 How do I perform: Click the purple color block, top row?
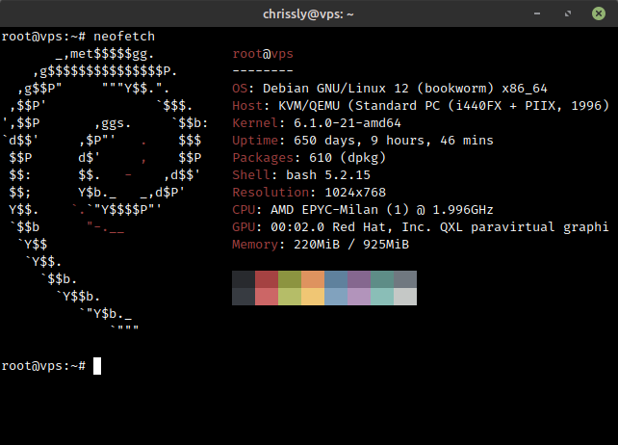(359, 279)
